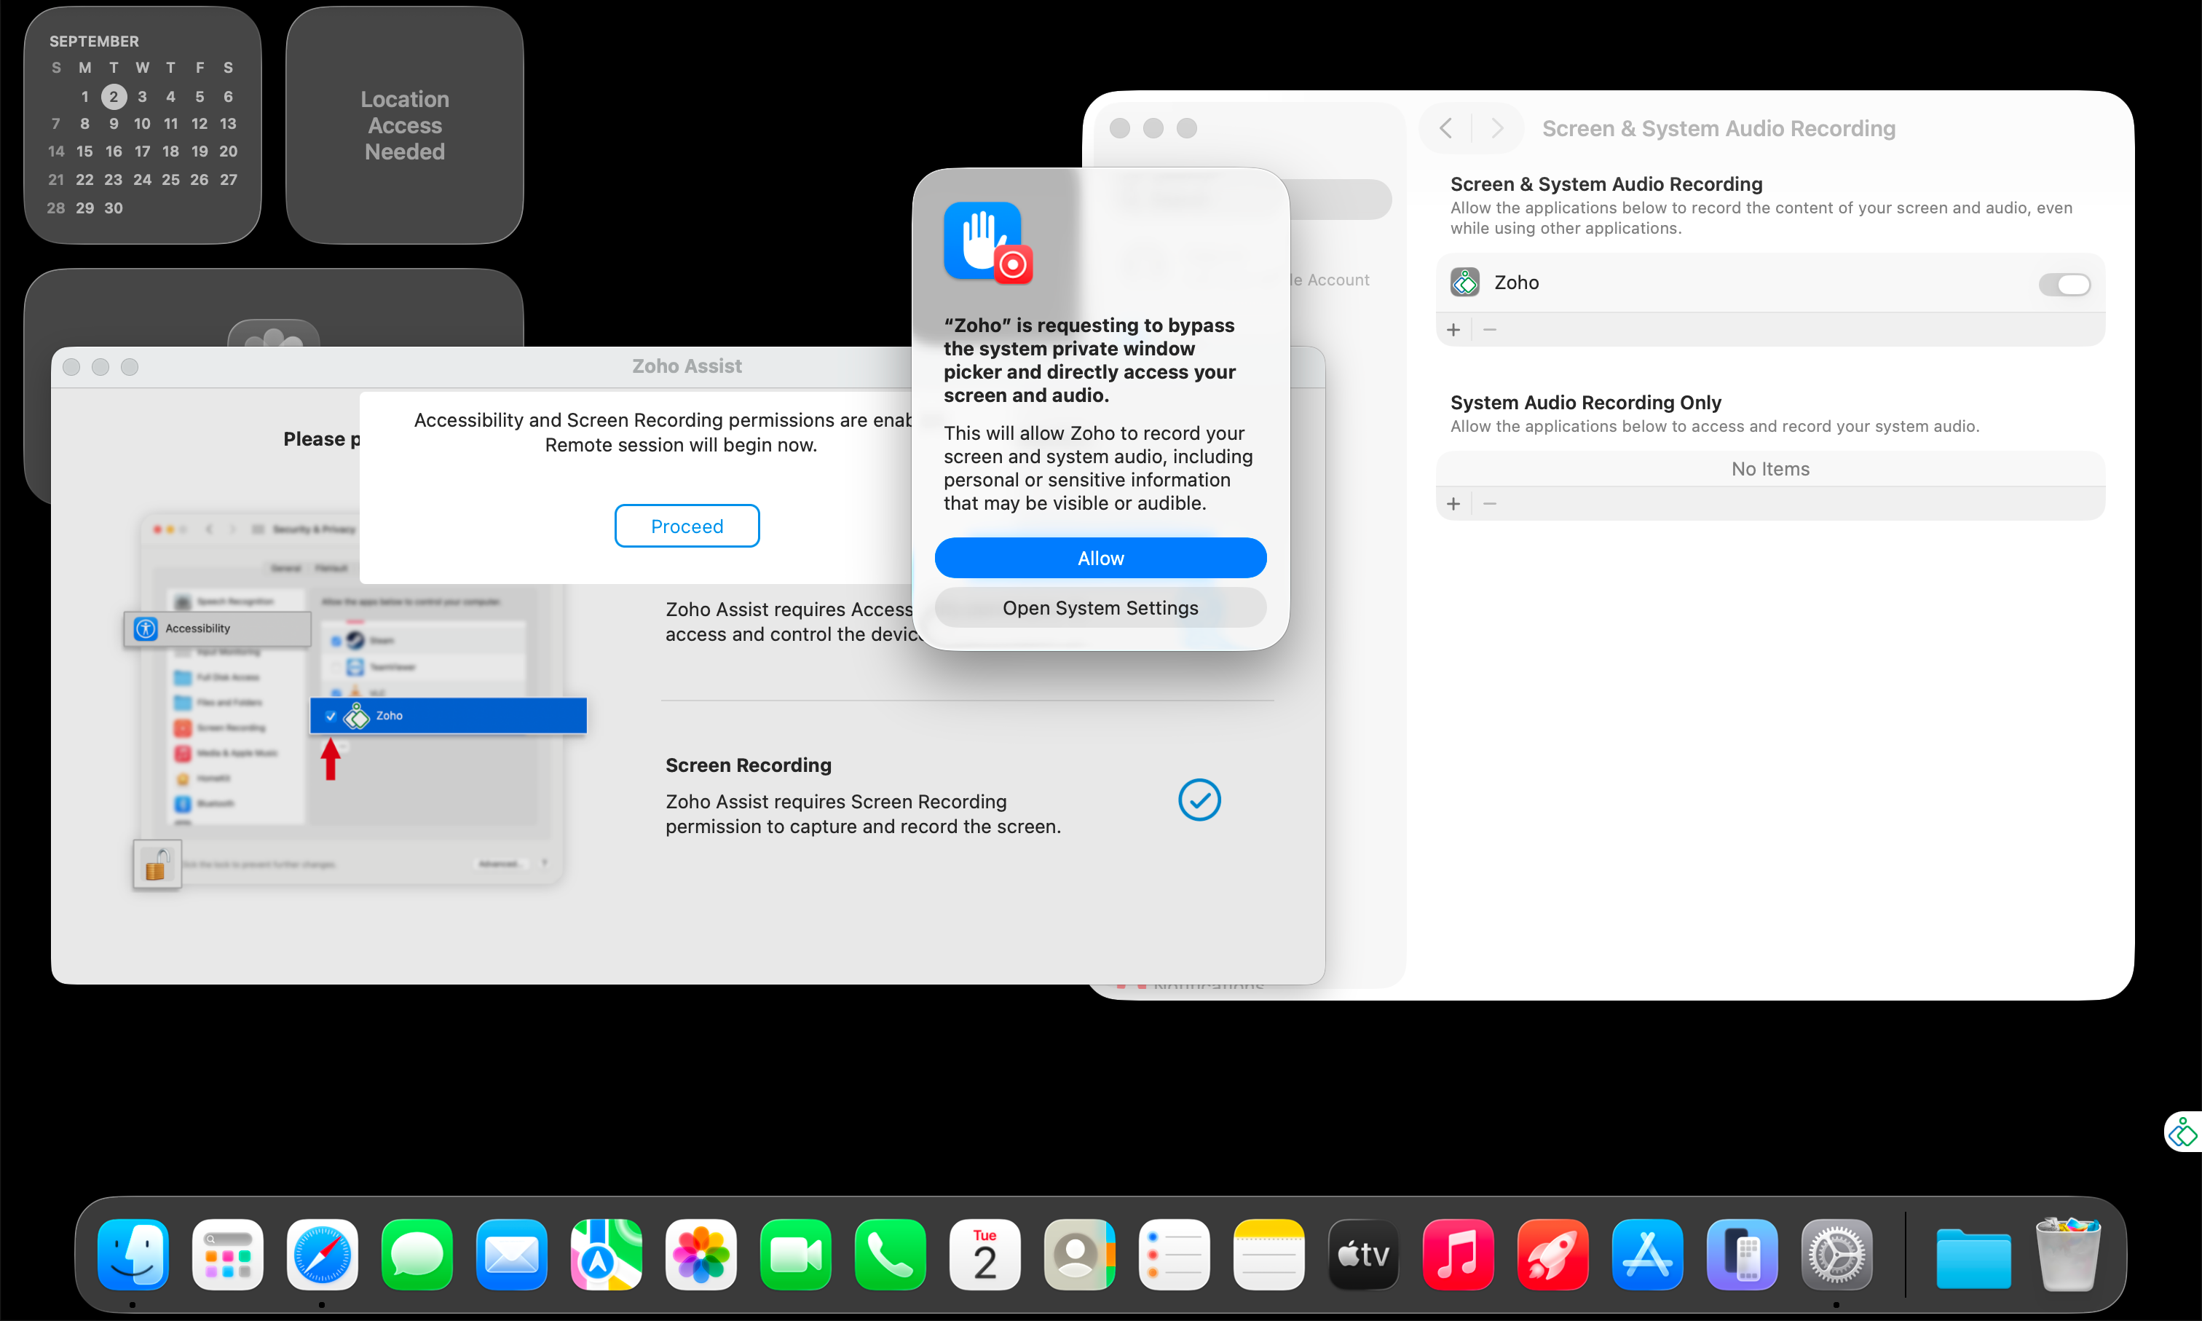Open the Music app from the Dock

1457,1254
